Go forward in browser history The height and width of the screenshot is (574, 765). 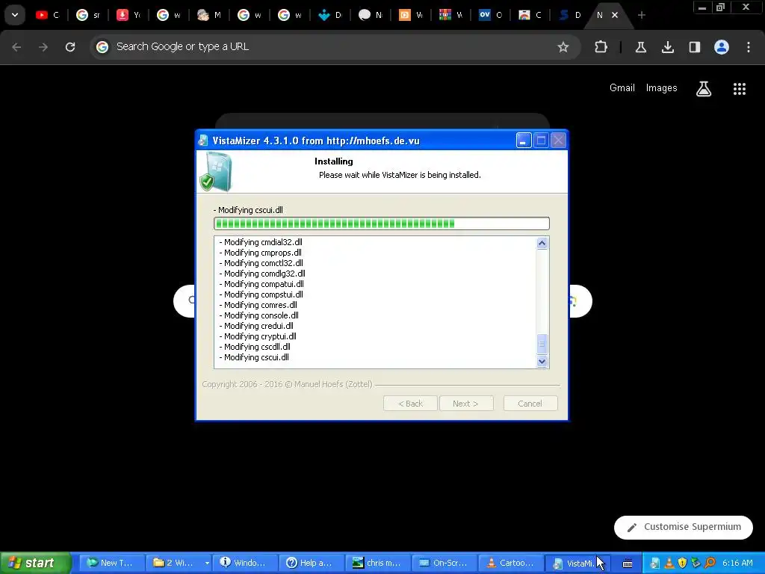click(43, 47)
